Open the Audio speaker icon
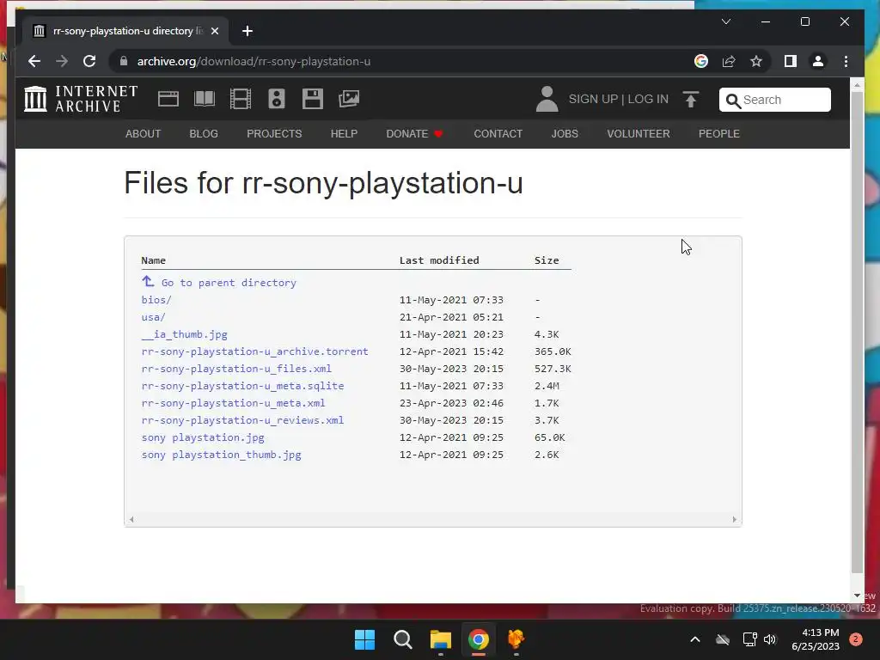880x660 pixels. click(277, 99)
